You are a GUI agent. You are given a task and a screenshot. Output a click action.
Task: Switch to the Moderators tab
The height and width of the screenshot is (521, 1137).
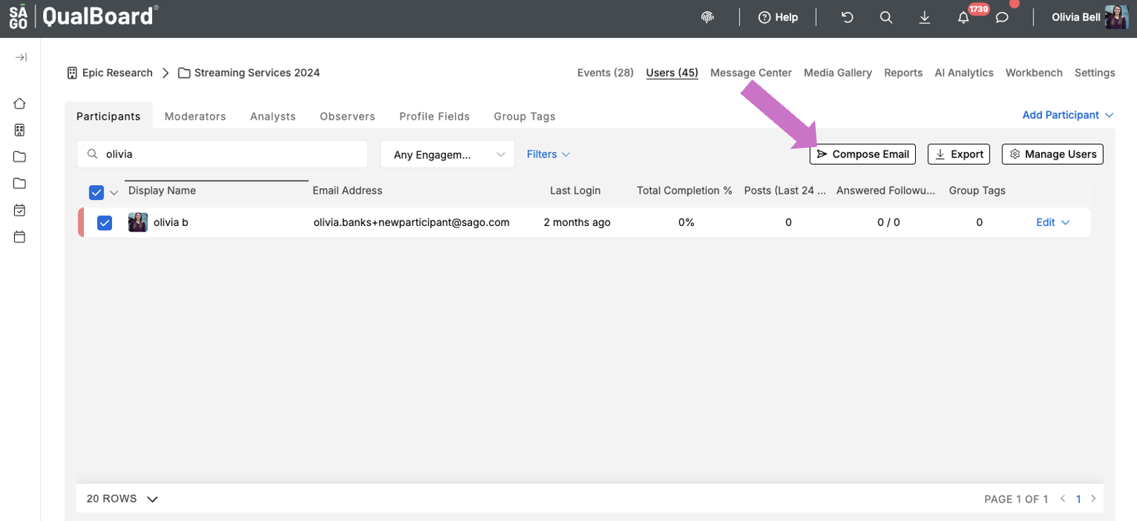[x=195, y=116]
